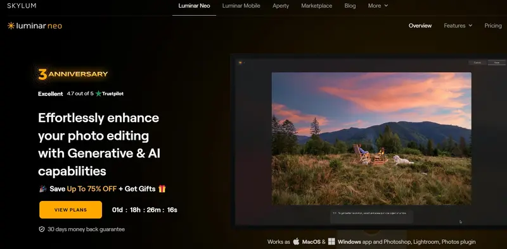Go to Luminar Mobile page
Viewport: 507px width, 249px height.
(241, 6)
